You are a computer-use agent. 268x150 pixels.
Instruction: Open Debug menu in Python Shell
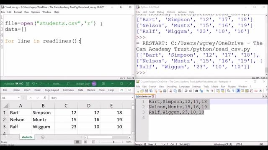pyautogui.click(x=160, y=12)
